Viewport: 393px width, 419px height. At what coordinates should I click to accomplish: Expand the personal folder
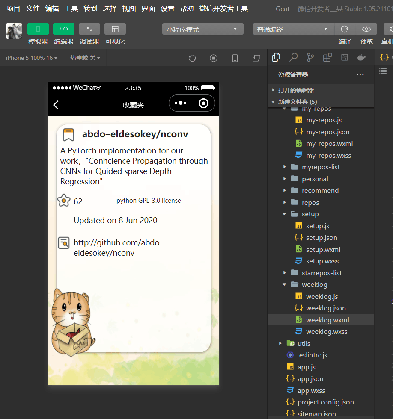point(321,179)
